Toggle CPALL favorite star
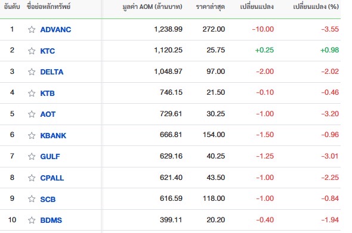The width and height of the screenshot is (352, 233). point(32,178)
